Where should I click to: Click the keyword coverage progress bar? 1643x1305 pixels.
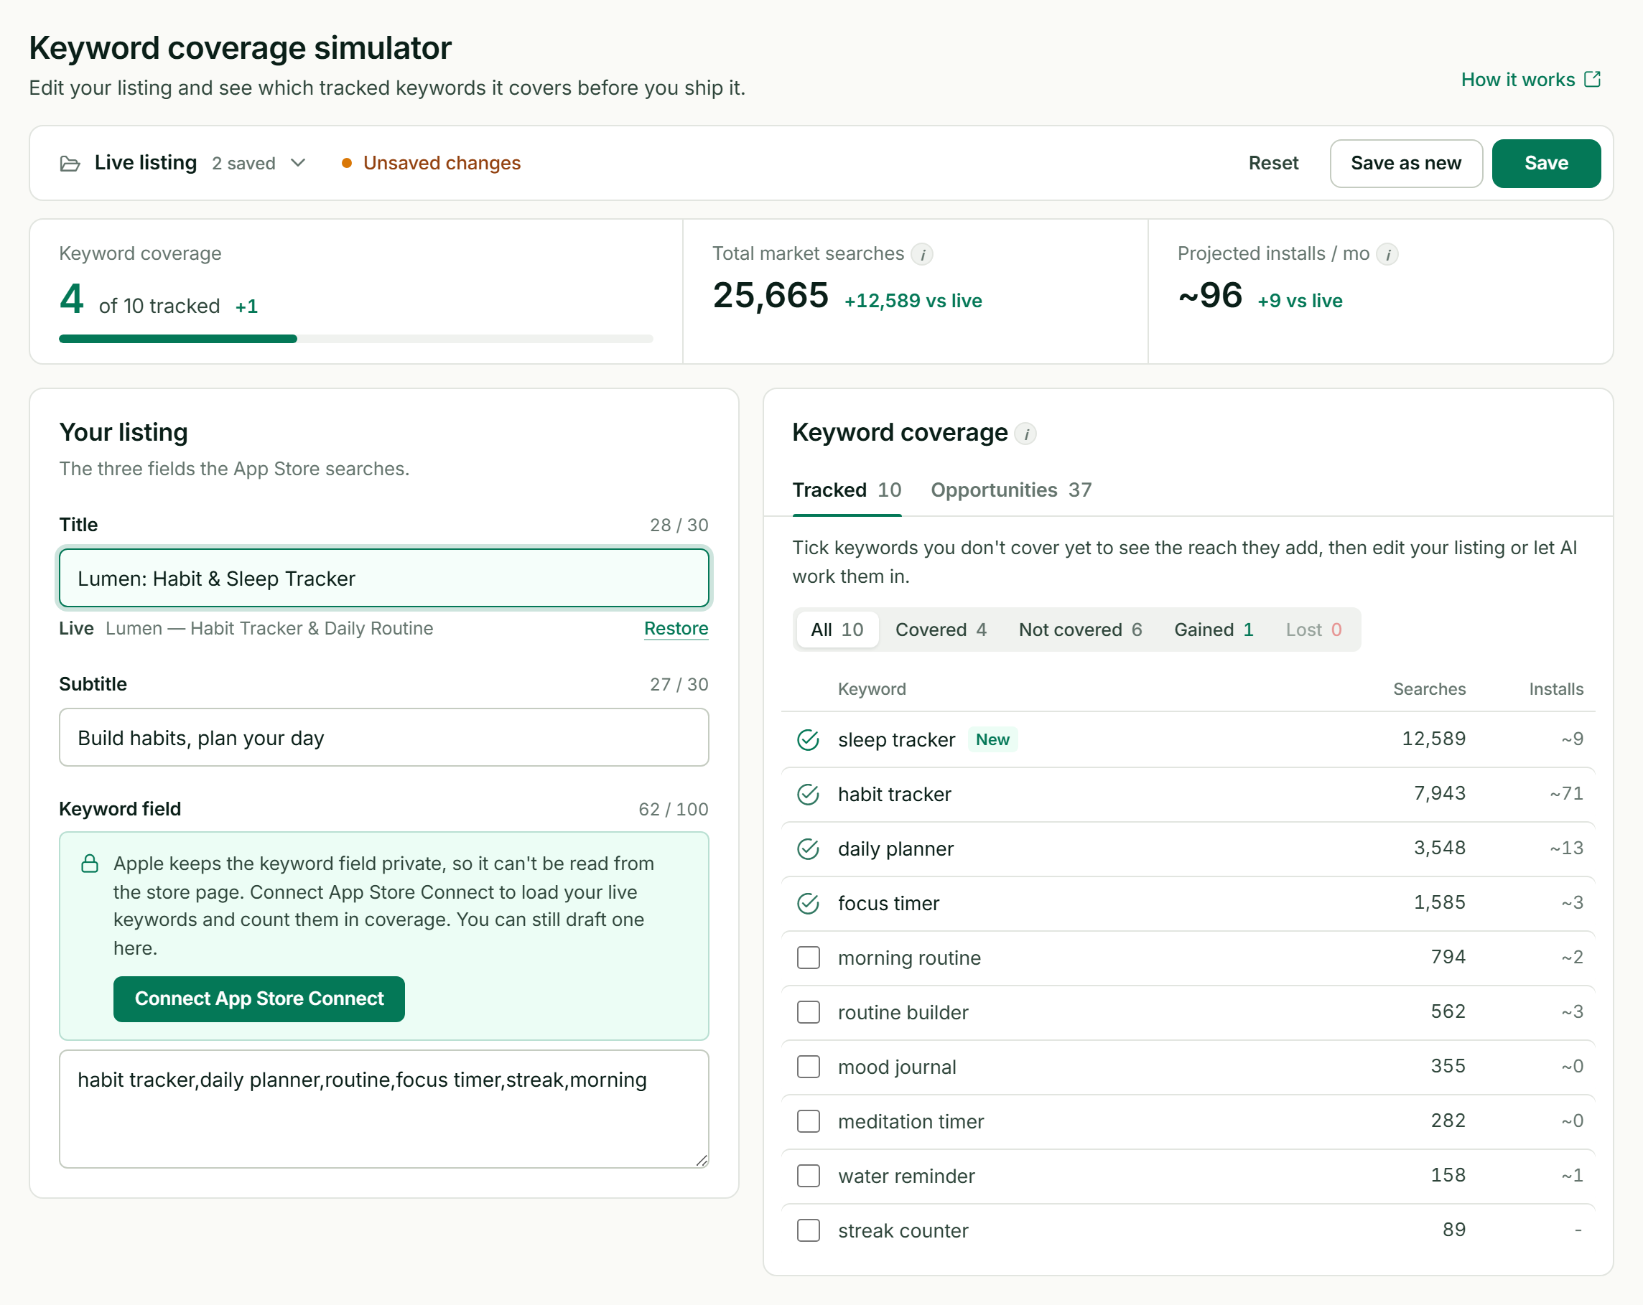[x=356, y=339]
